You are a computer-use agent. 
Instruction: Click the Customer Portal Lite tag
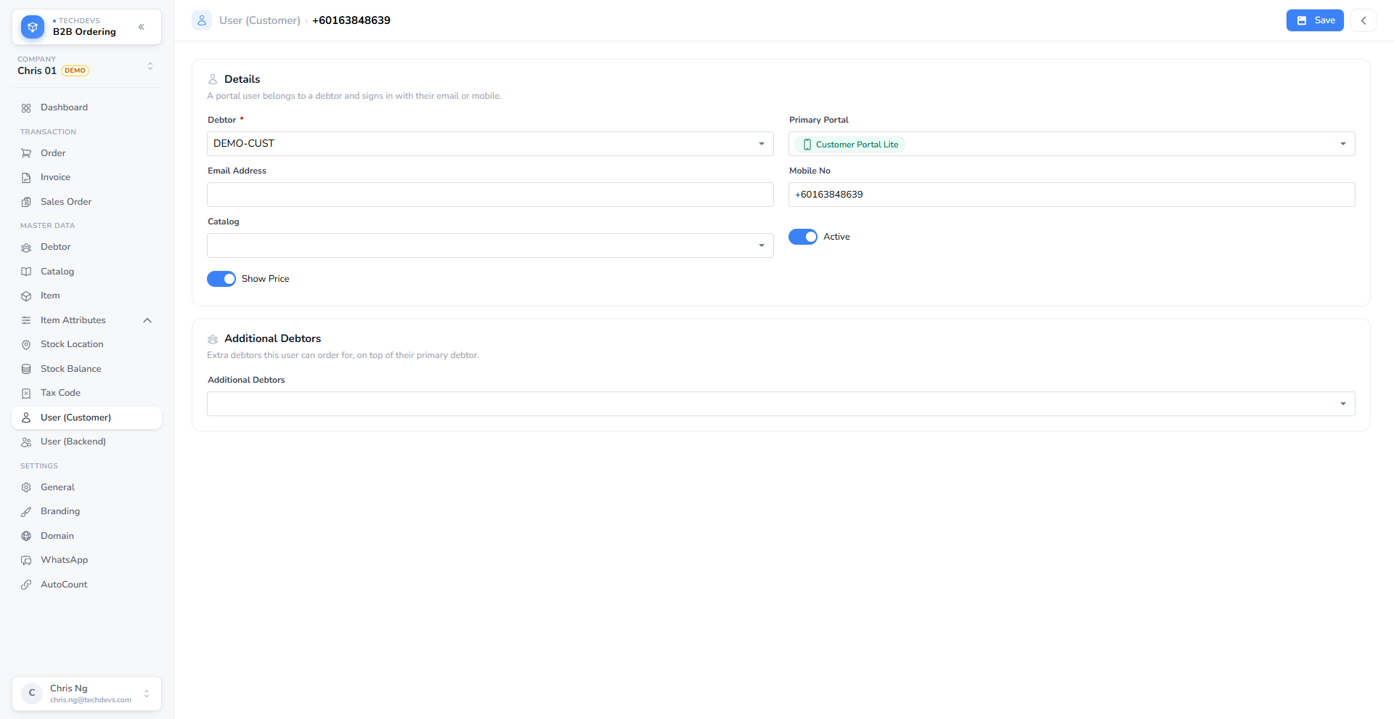(850, 145)
